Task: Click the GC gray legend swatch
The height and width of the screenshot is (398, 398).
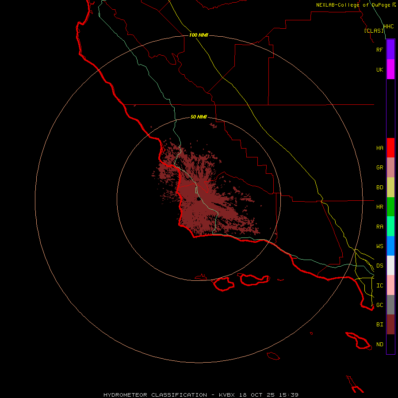Action: 390,305
